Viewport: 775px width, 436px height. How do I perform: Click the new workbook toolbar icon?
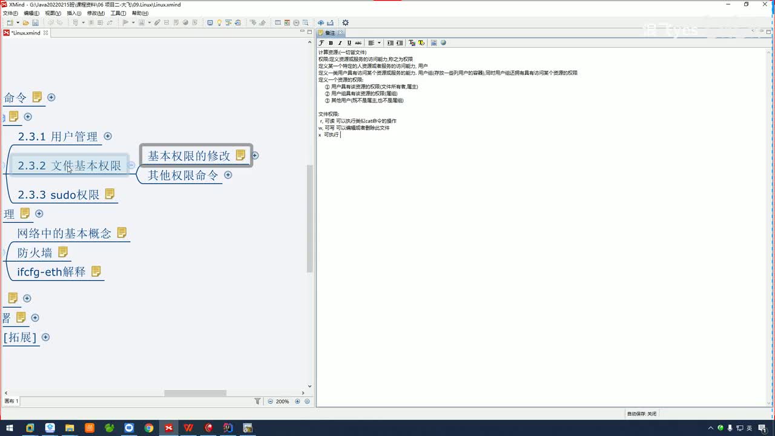(10, 23)
